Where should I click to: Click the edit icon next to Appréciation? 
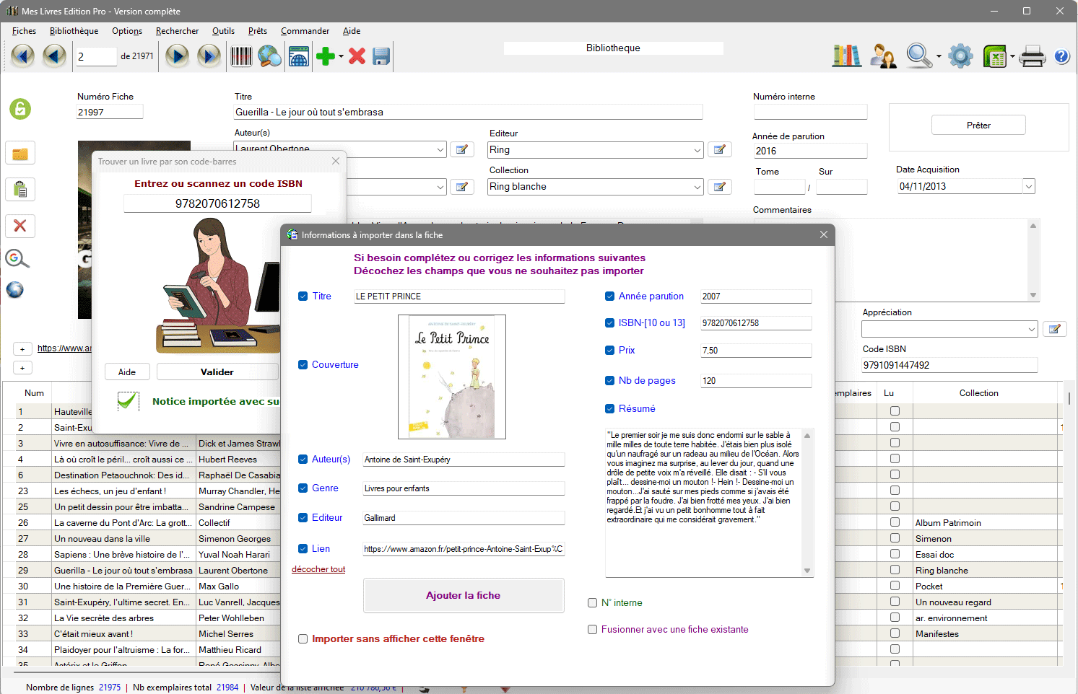point(1055,329)
